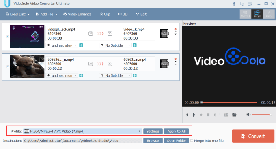
Task: Click output filename video...k.mp4
Action: click(134, 30)
